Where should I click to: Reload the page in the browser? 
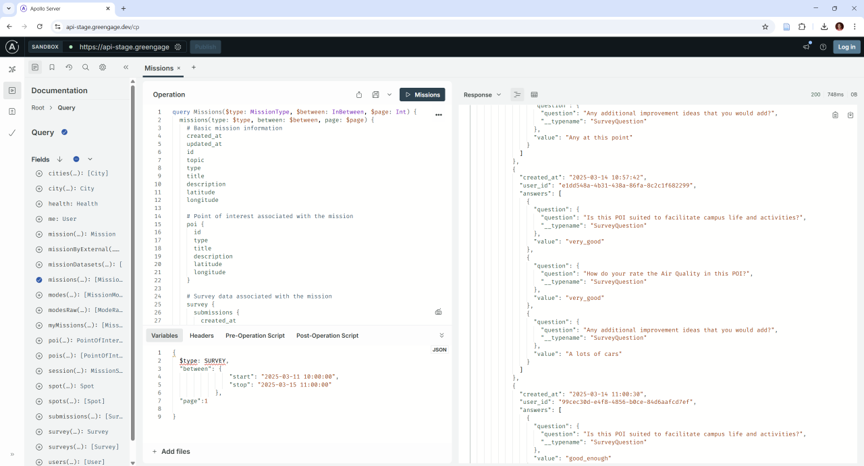pyautogui.click(x=40, y=26)
